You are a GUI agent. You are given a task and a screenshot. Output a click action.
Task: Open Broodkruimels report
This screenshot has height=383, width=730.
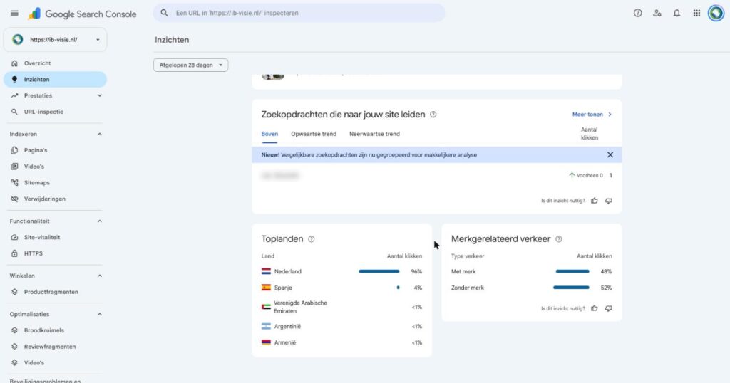[55, 330]
